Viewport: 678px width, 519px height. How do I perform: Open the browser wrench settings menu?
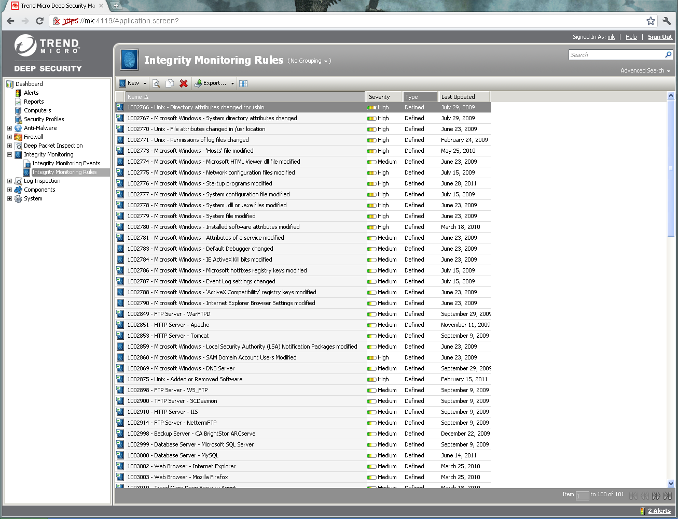pos(667,21)
